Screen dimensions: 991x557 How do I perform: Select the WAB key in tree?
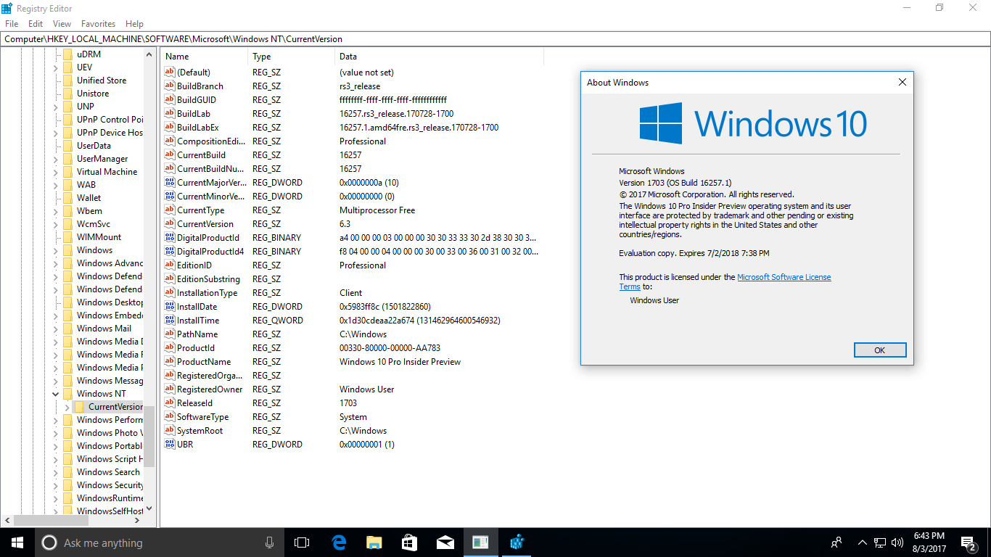[x=86, y=185]
